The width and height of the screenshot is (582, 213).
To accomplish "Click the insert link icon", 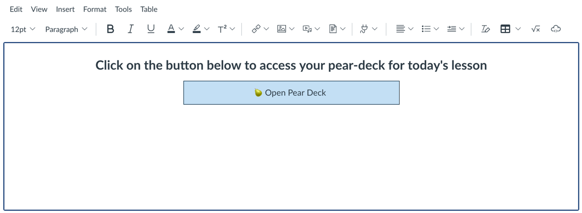I will point(256,29).
